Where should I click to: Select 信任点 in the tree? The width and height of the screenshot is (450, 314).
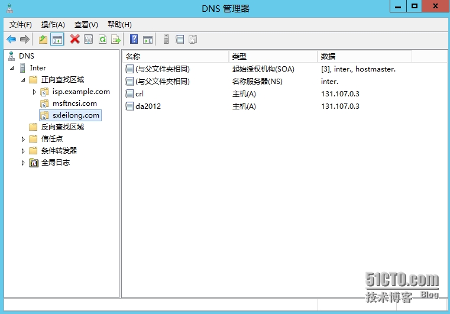click(52, 139)
